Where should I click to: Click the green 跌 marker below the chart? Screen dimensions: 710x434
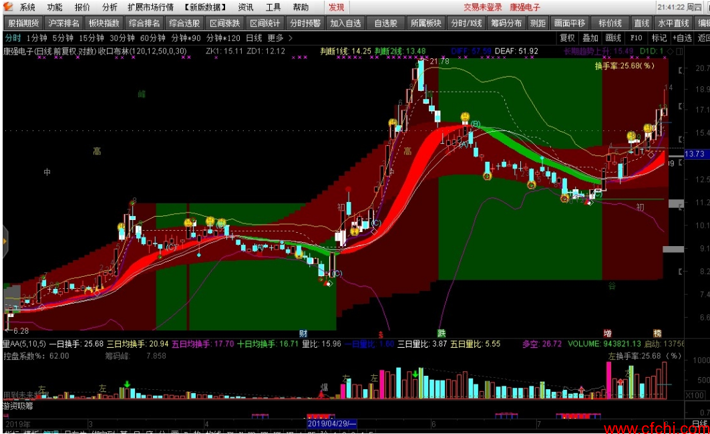pyautogui.click(x=441, y=334)
